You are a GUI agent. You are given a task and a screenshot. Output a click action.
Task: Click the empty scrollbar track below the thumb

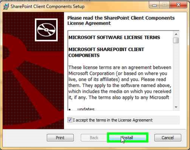point(176,74)
